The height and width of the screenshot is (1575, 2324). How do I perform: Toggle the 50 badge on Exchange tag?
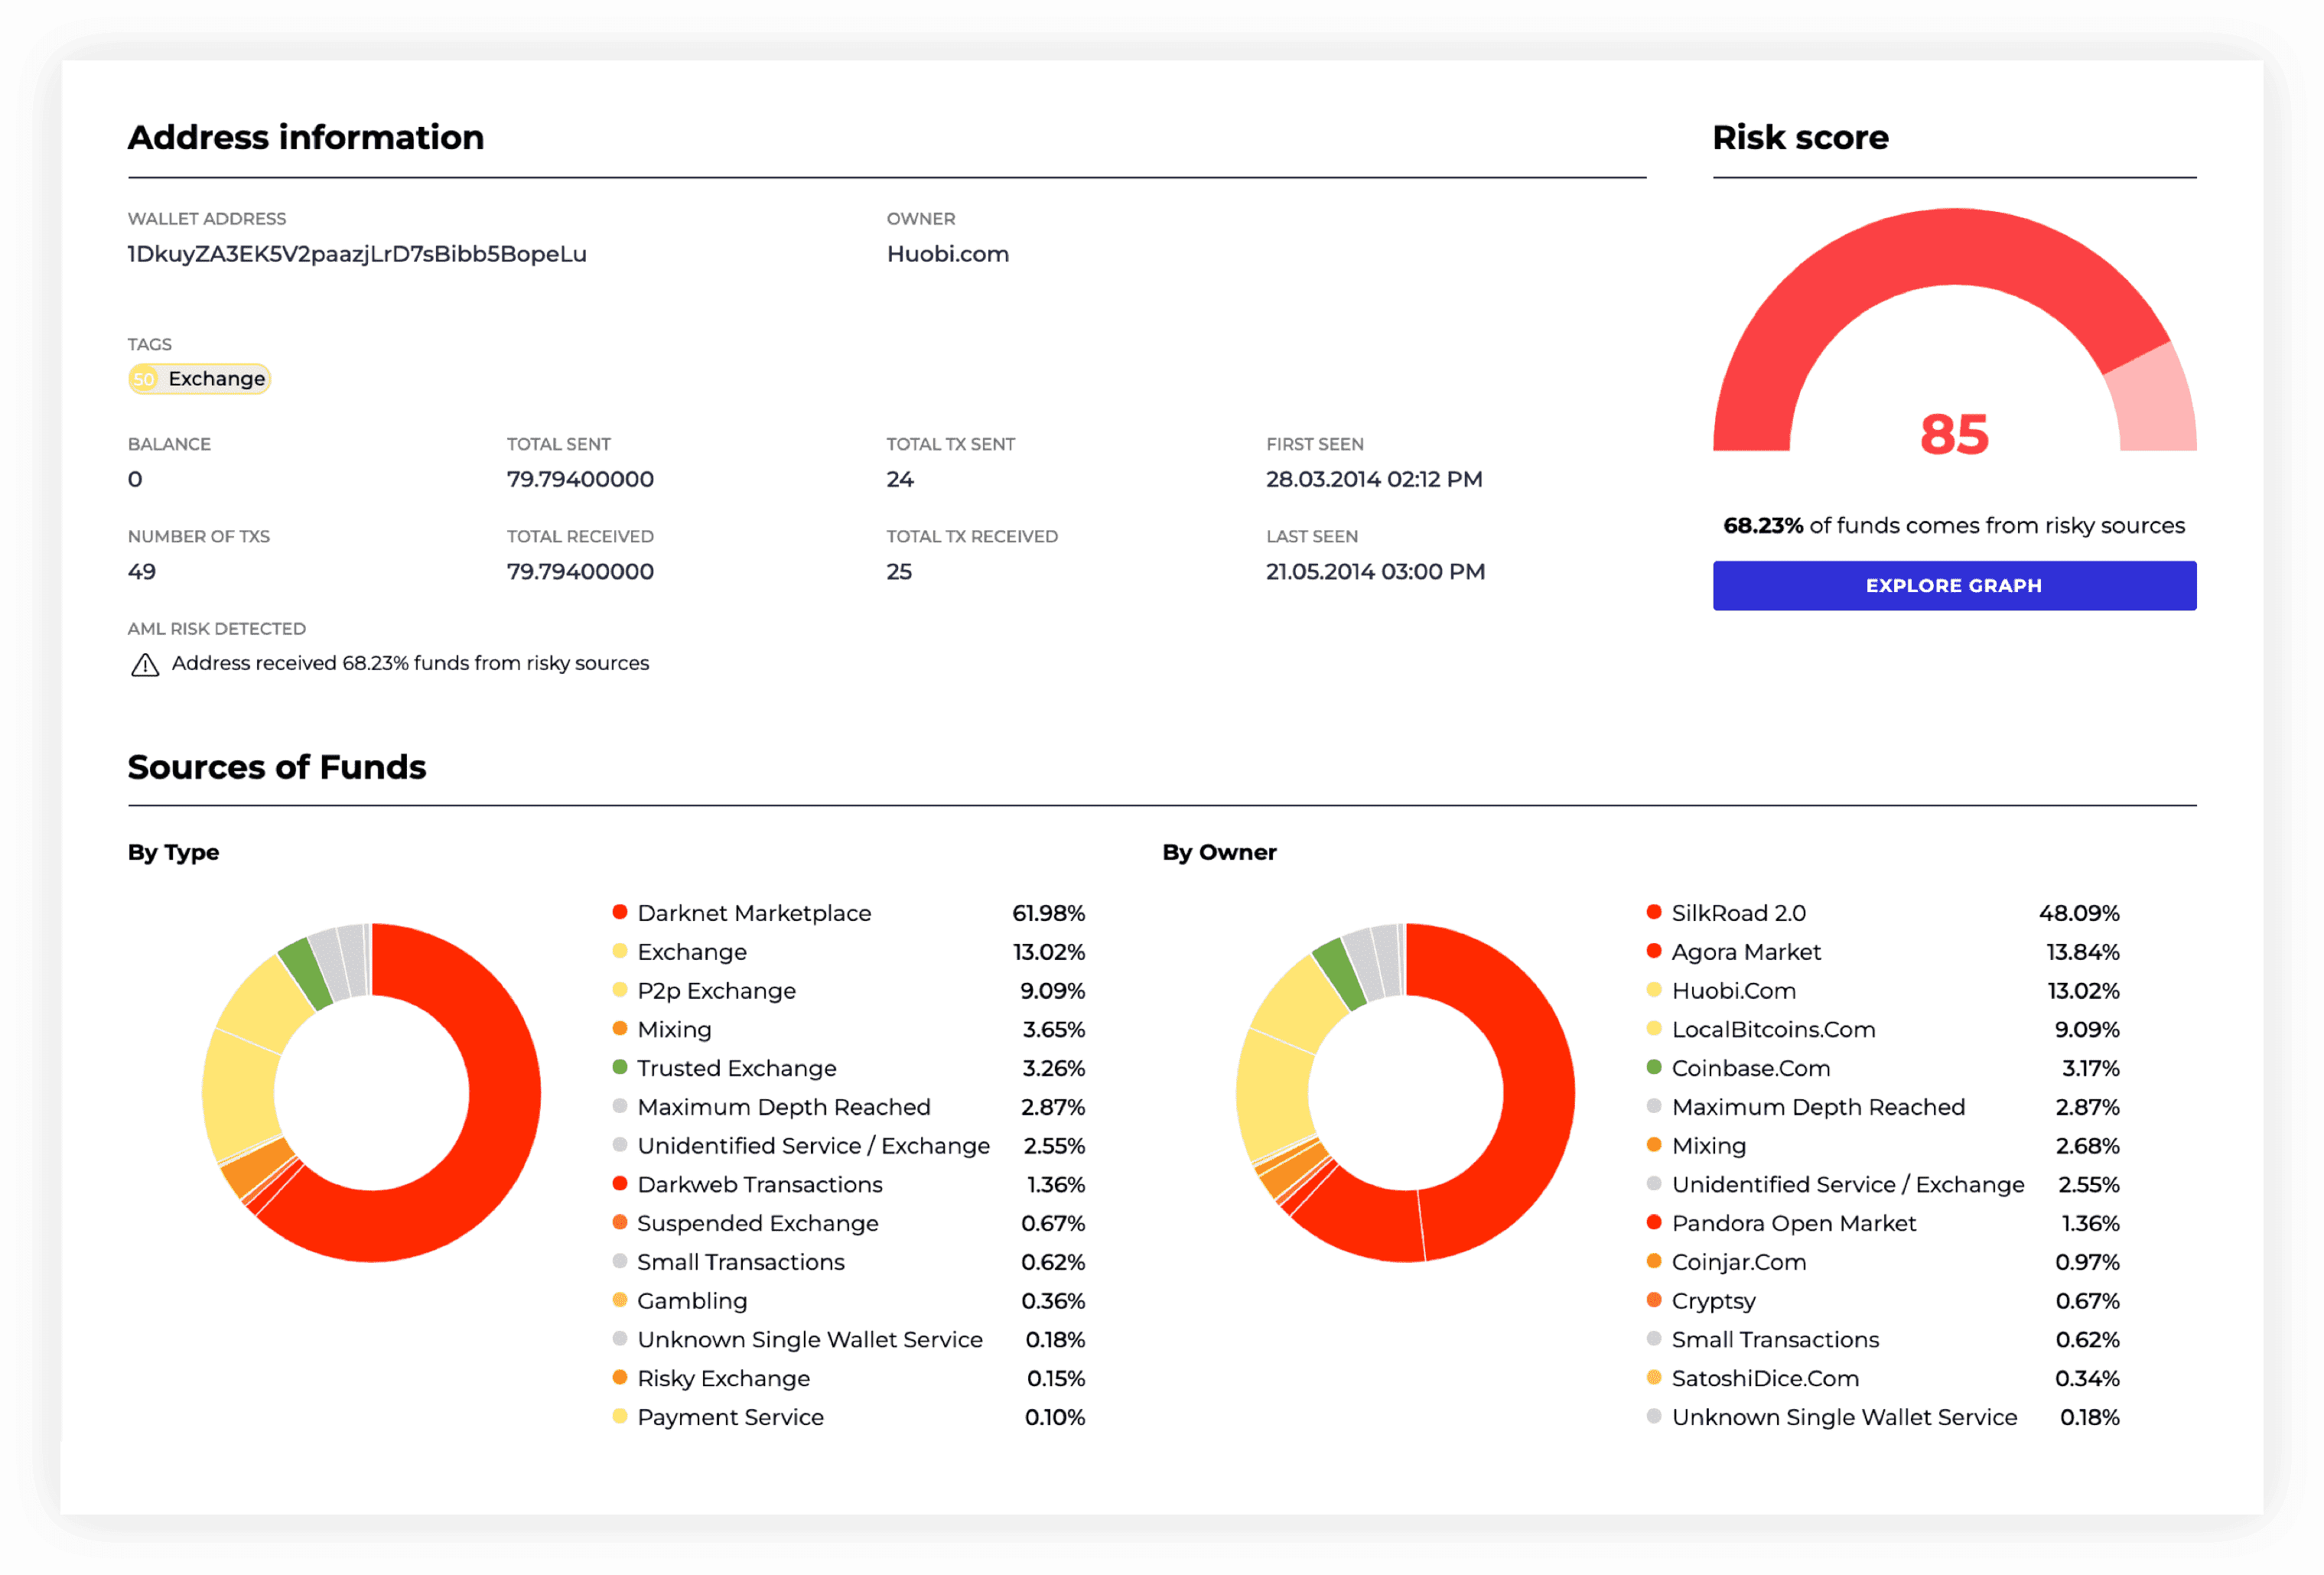(x=143, y=378)
